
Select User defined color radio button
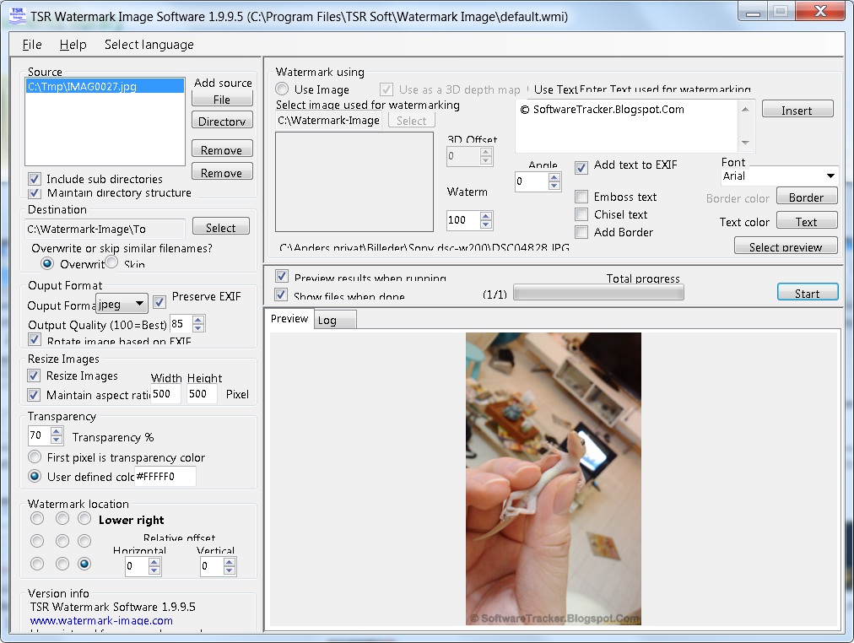[x=35, y=476]
